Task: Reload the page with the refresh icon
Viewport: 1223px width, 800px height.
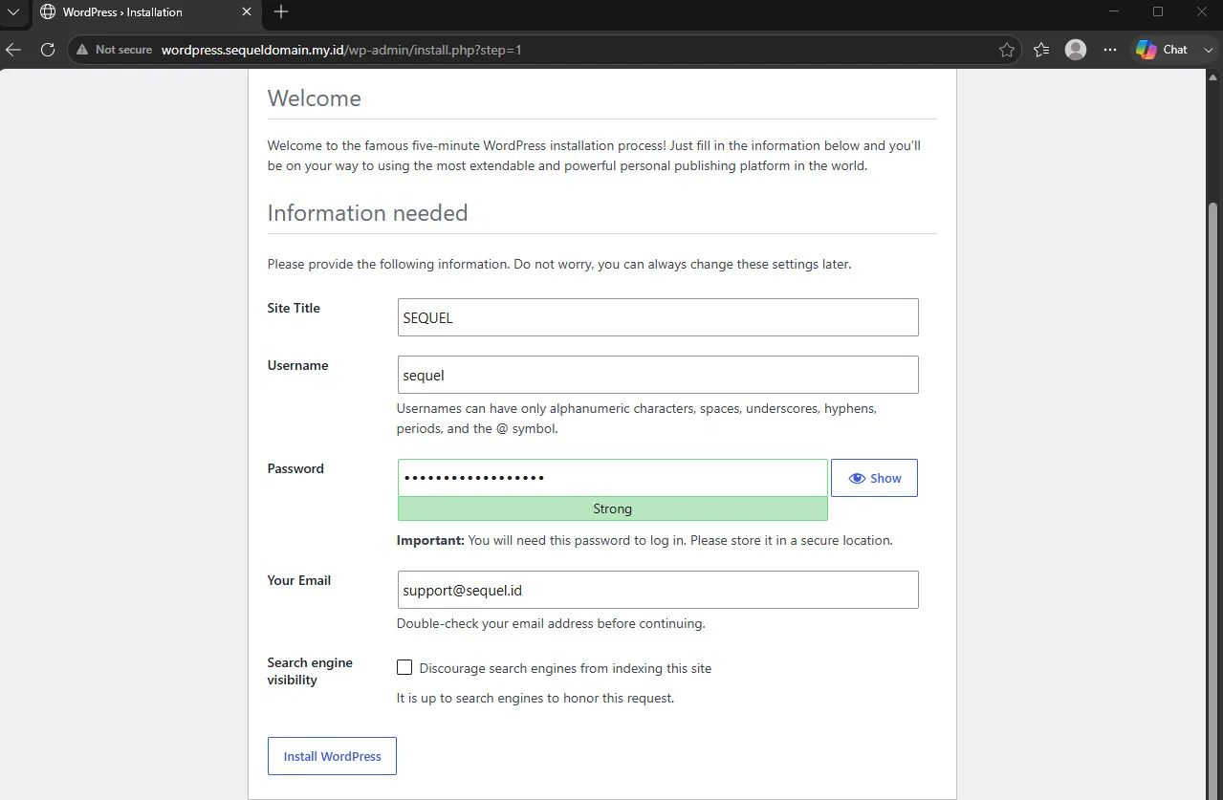Action: [48, 50]
